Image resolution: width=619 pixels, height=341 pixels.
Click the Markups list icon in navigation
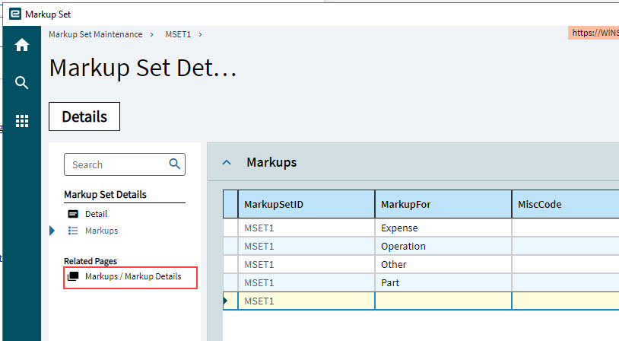click(73, 231)
